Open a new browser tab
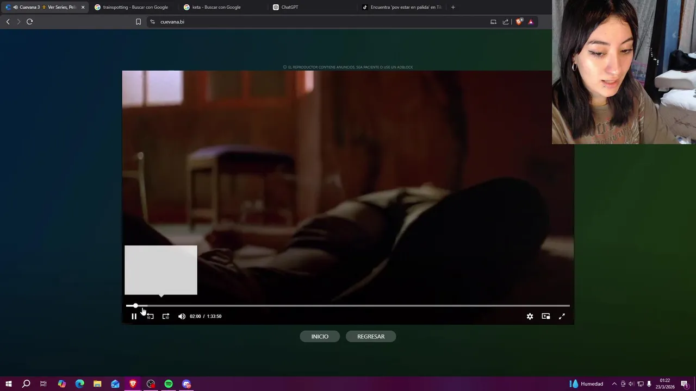The image size is (696, 391). pyautogui.click(x=453, y=7)
